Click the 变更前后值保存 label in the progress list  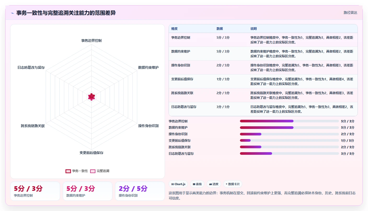(x=180, y=141)
